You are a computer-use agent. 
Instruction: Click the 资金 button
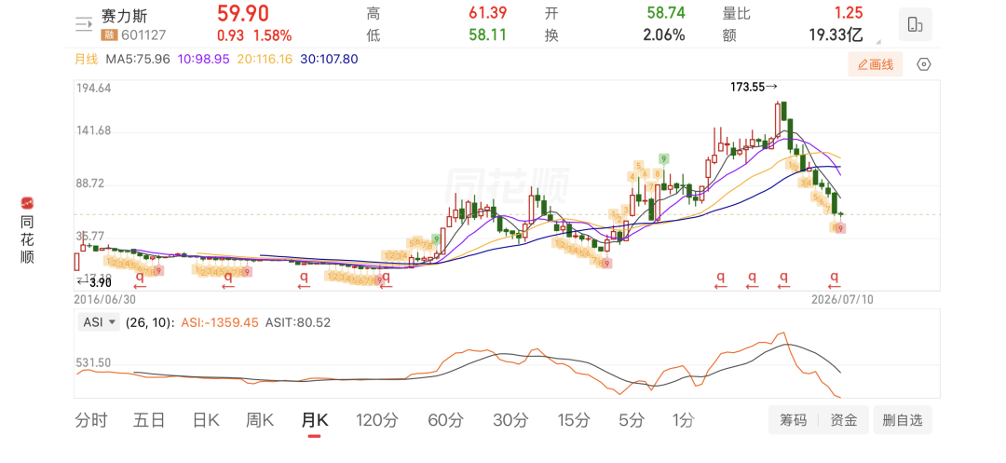point(844,420)
